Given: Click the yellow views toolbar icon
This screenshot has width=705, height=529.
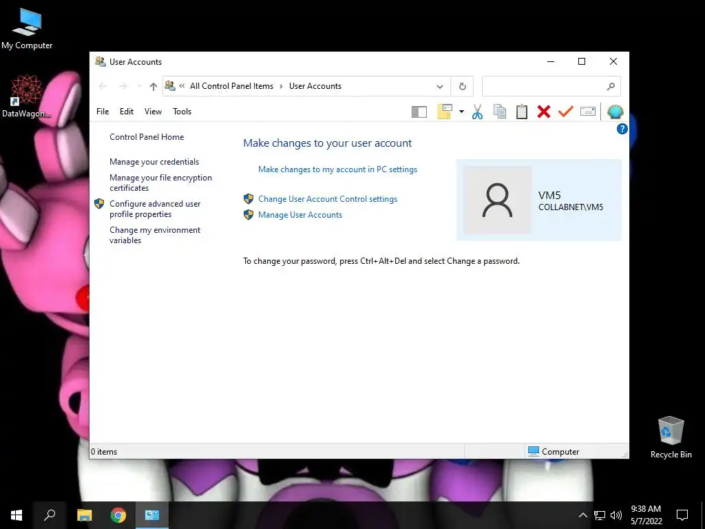Looking at the screenshot, I should [x=445, y=112].
